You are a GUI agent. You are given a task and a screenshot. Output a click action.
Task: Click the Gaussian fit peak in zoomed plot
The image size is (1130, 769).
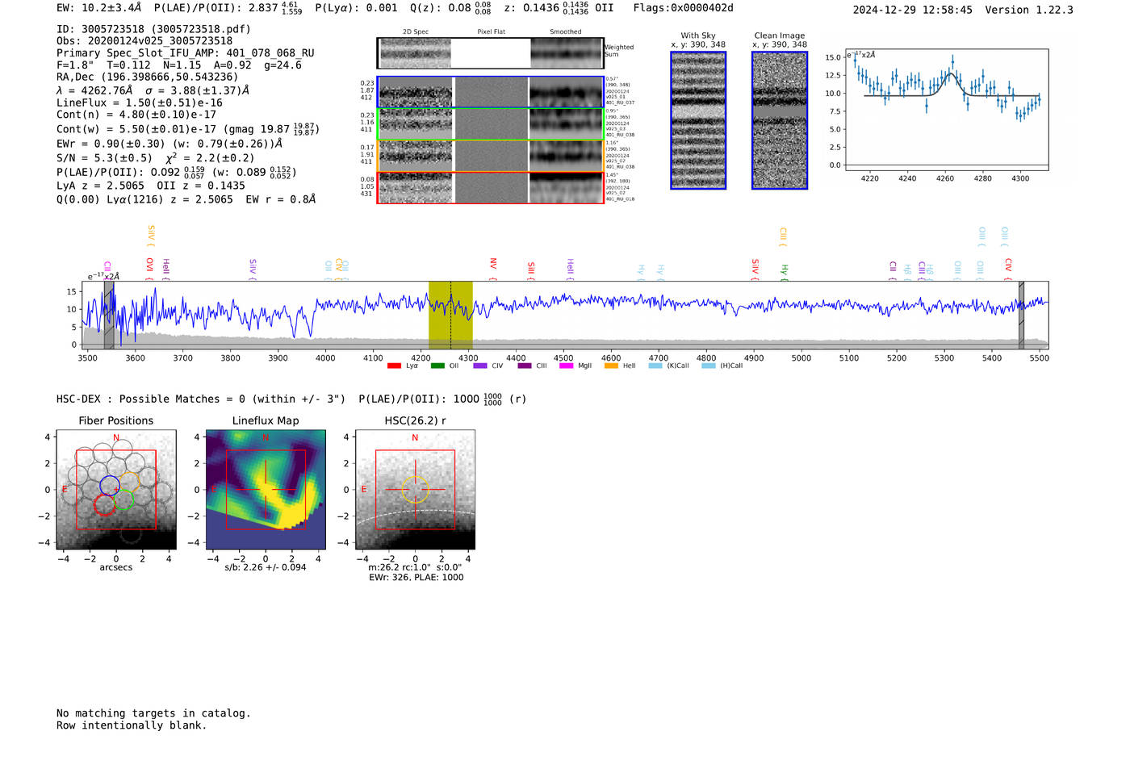point(951,74)
